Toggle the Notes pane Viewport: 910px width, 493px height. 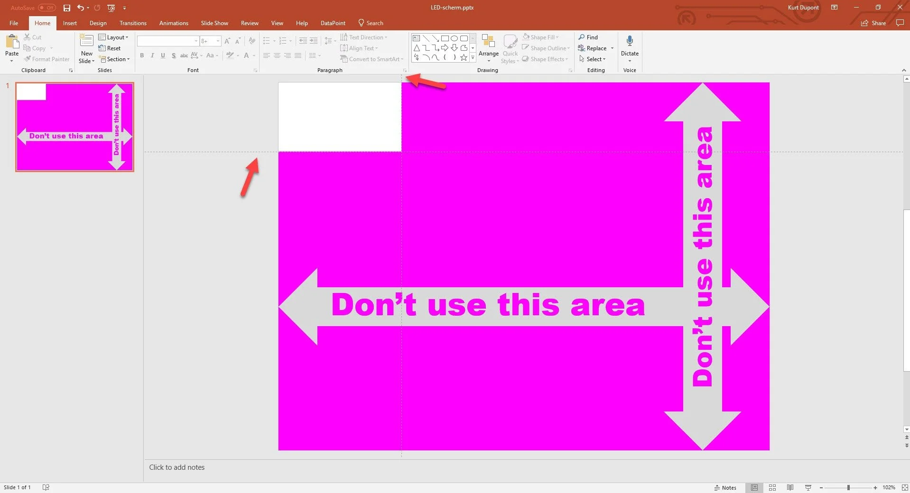[x=725, y=487]
